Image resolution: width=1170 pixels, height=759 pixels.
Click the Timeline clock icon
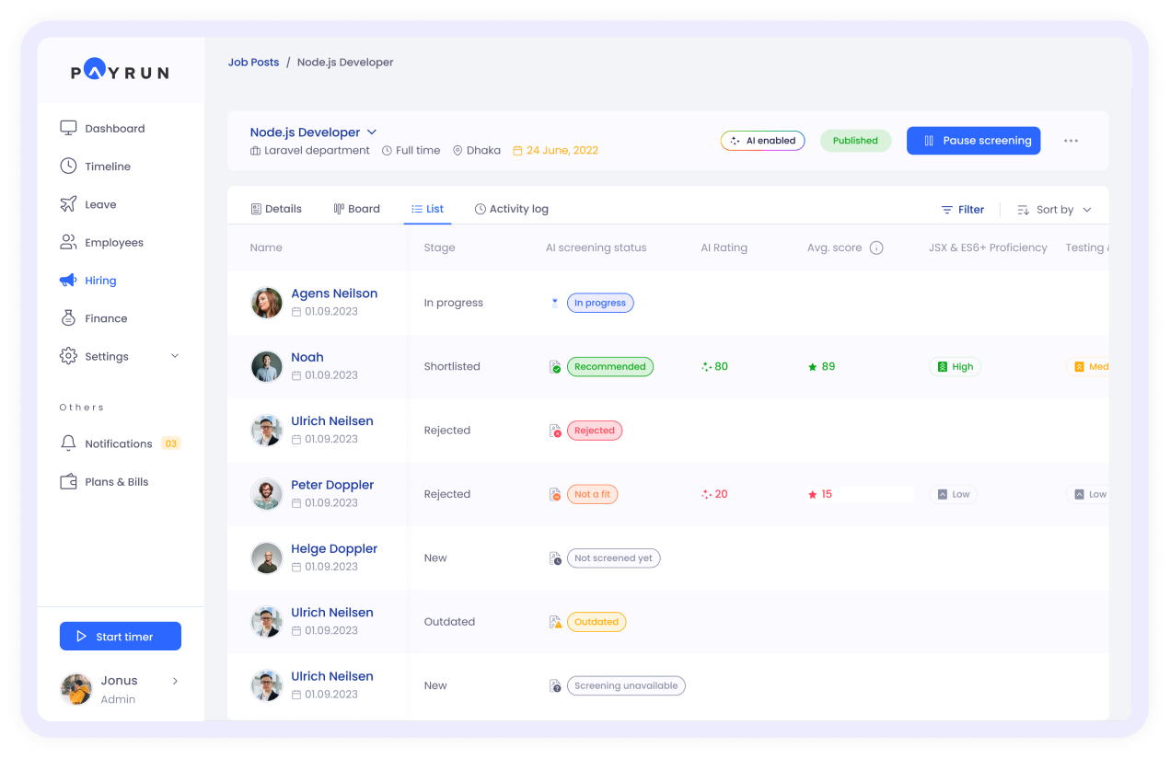[x=68, y=167]
